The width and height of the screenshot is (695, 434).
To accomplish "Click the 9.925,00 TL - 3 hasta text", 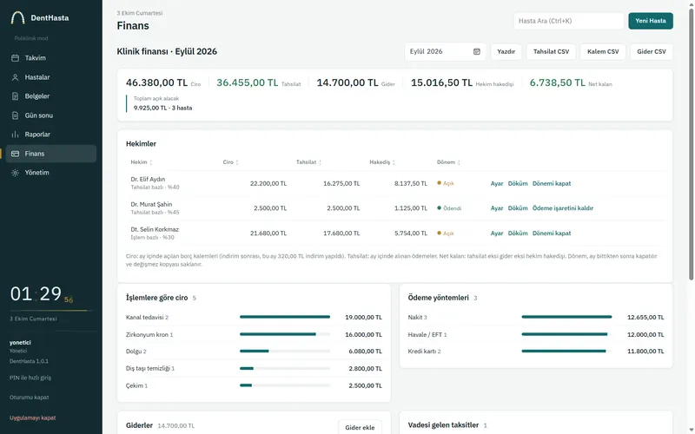I will [x=162, y=108].
